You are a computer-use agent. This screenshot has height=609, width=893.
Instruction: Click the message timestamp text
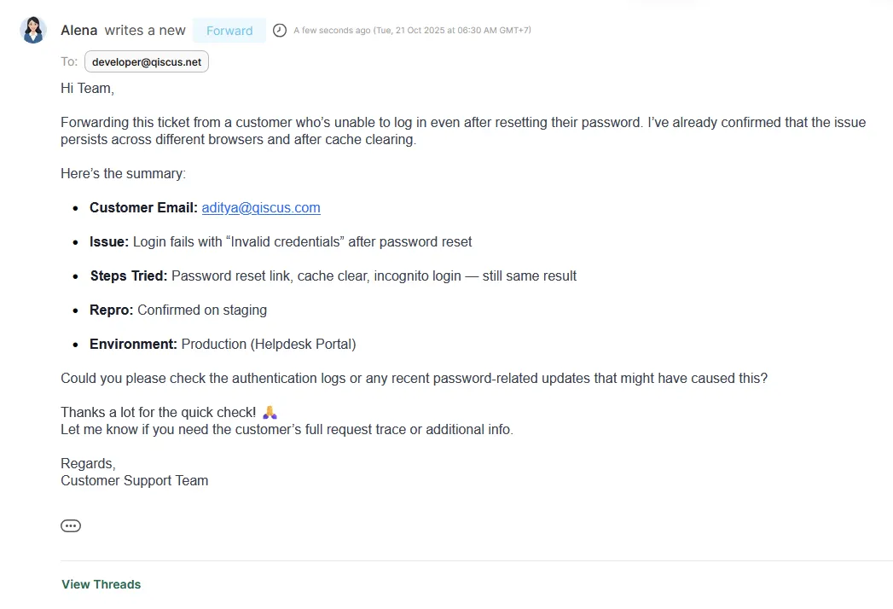coord(412,31)
